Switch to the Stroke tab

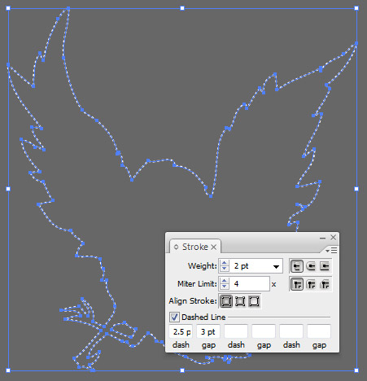[x=194, y=247]
